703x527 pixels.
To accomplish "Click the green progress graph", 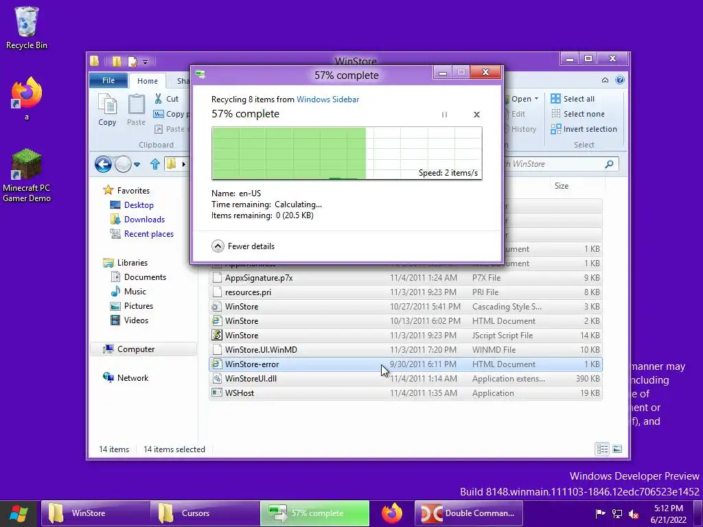I will click(x=347, y=153).
